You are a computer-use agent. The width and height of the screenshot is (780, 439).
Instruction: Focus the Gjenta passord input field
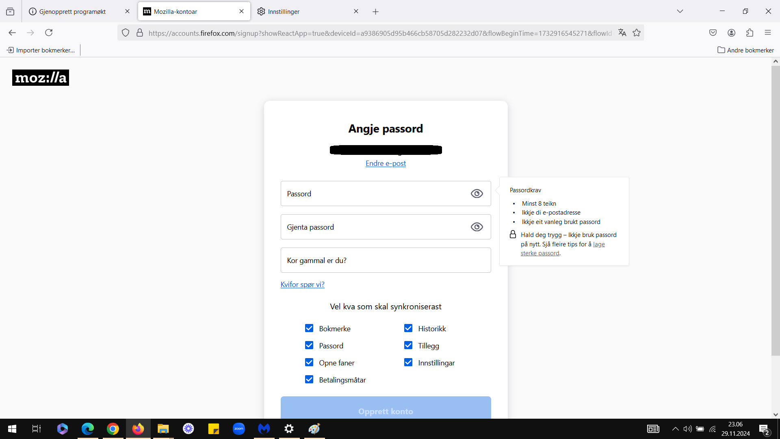coord(386,227)
